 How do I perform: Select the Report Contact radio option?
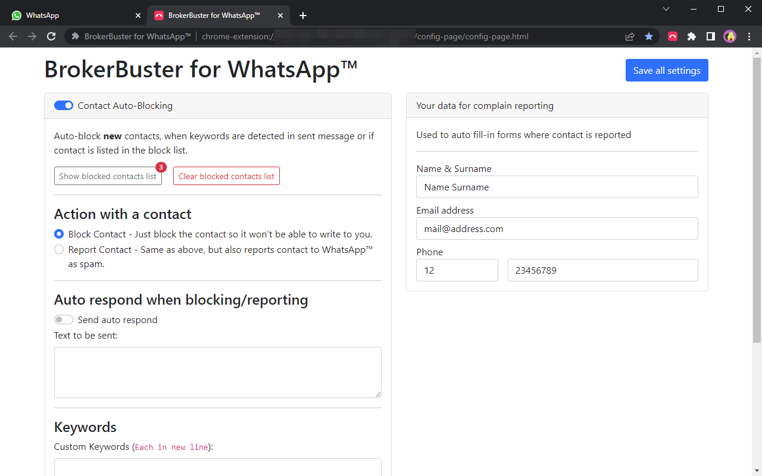point(59,249)
